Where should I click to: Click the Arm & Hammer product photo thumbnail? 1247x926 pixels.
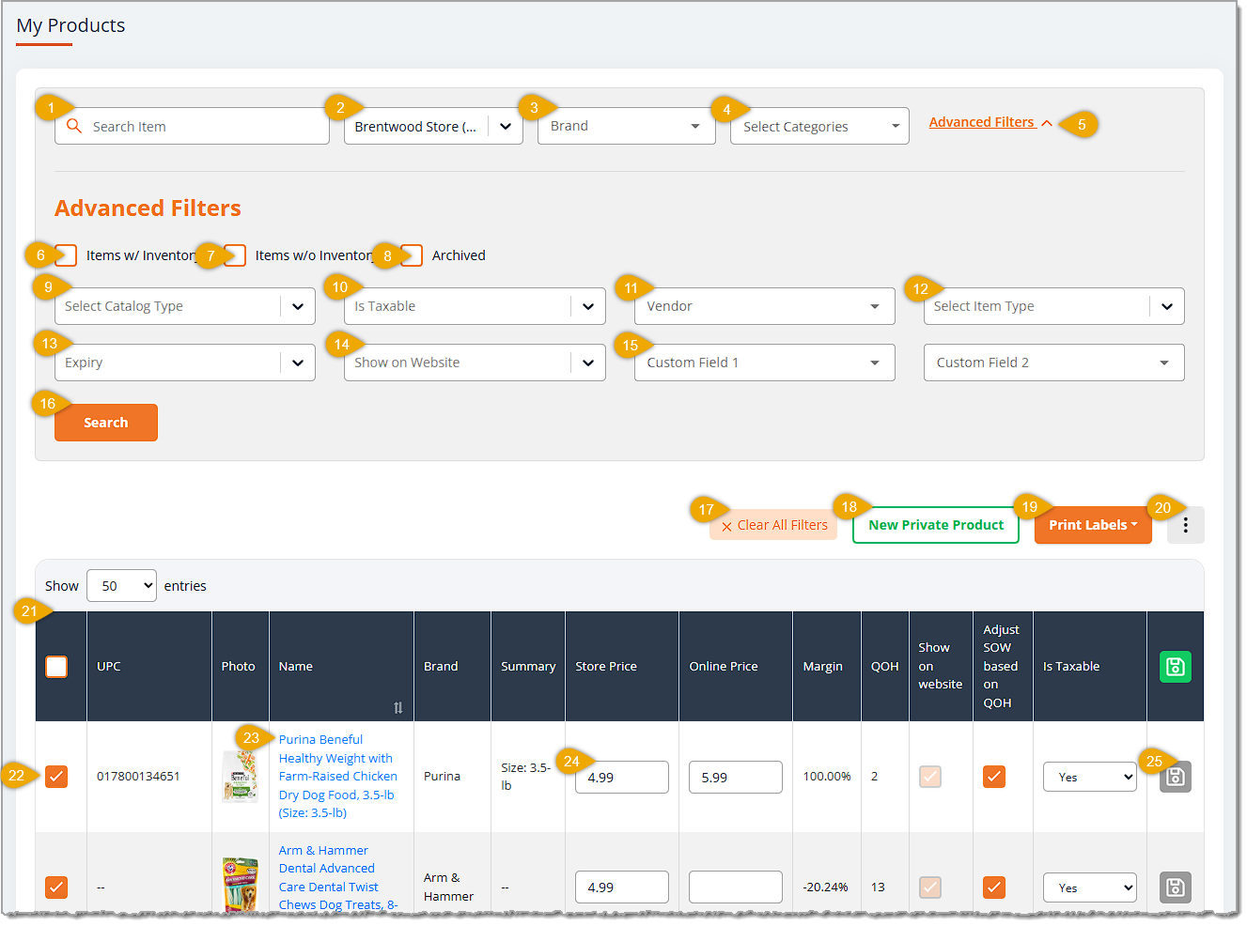tap(240, 884)
